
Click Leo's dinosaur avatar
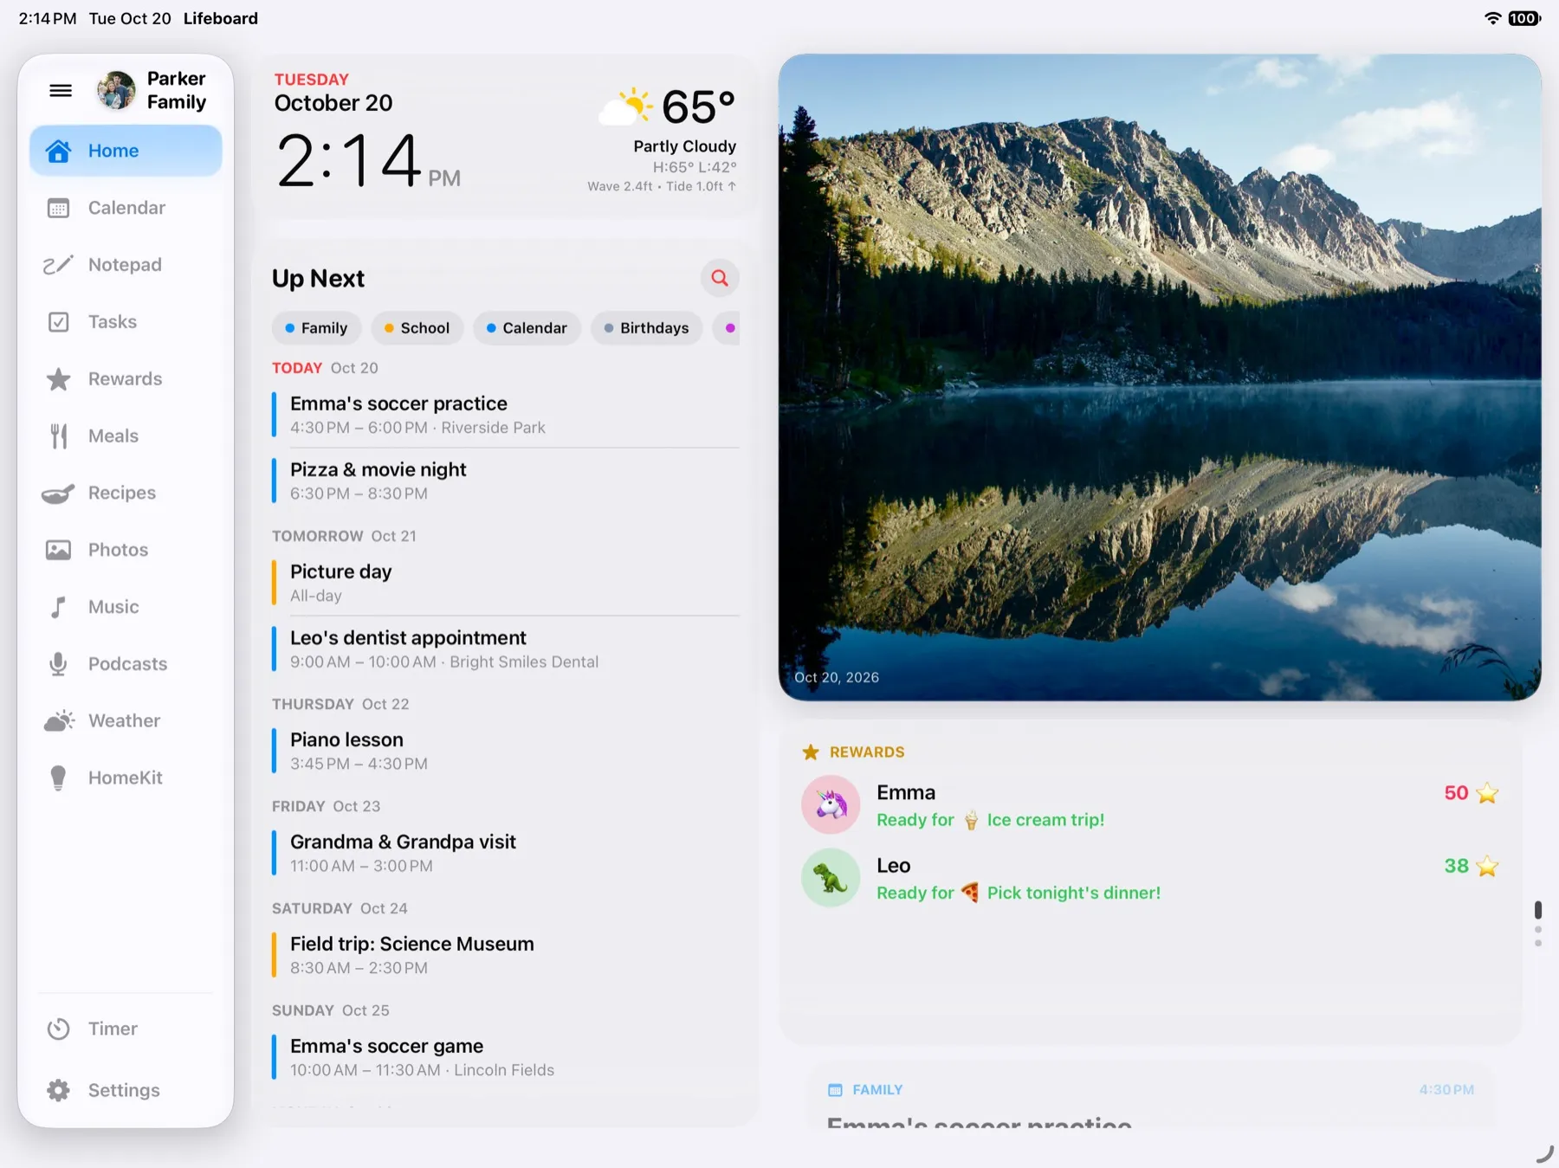point(831,878)
